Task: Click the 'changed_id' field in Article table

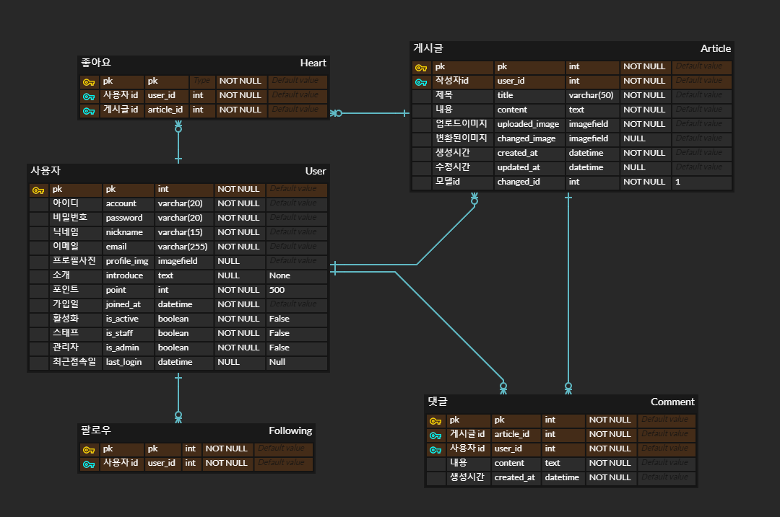Action: tap(529, 182)
